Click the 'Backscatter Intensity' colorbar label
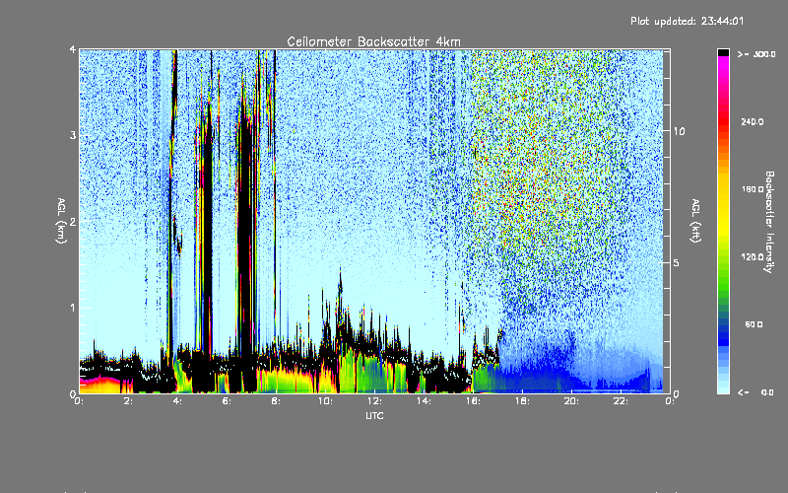 point(769,222)
